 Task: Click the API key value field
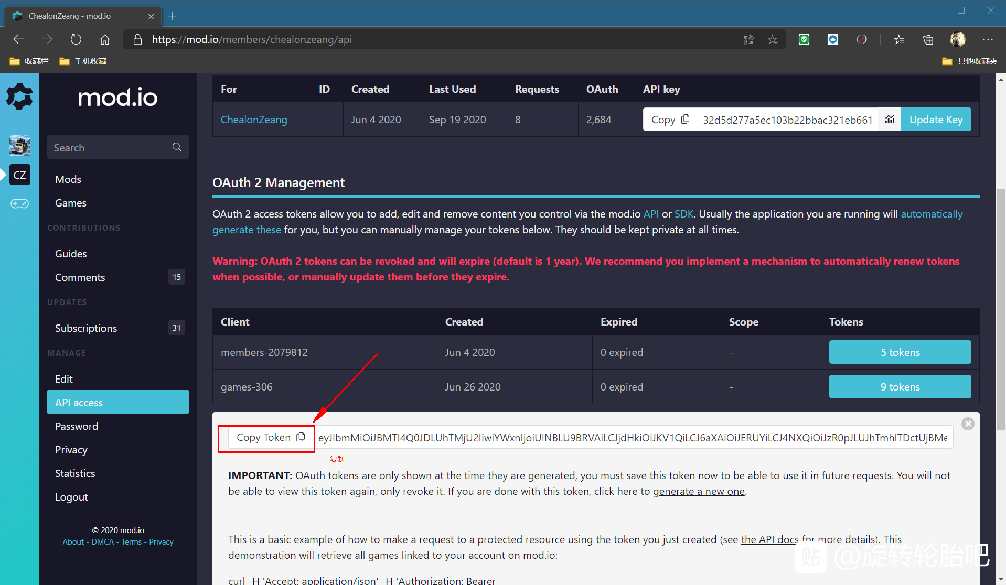(787, 120)
